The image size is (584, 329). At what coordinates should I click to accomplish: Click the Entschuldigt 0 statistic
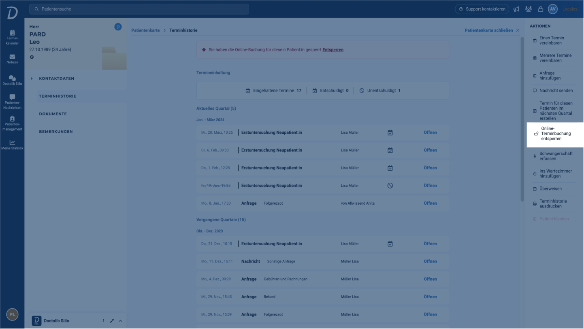click(330, 91)
